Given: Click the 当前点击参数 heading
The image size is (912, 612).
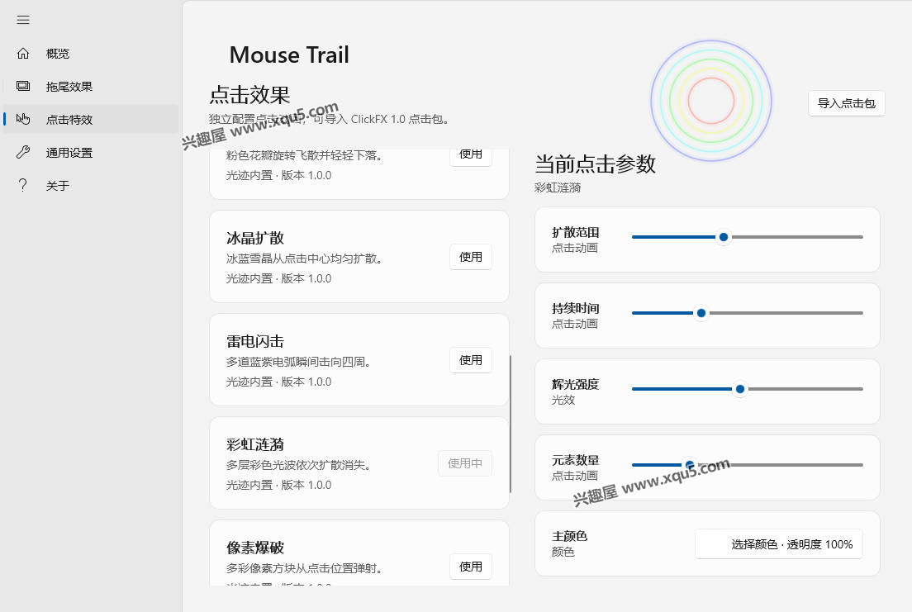Looking at the screenshot, I should pyautogui.click(x=595, y=164).
